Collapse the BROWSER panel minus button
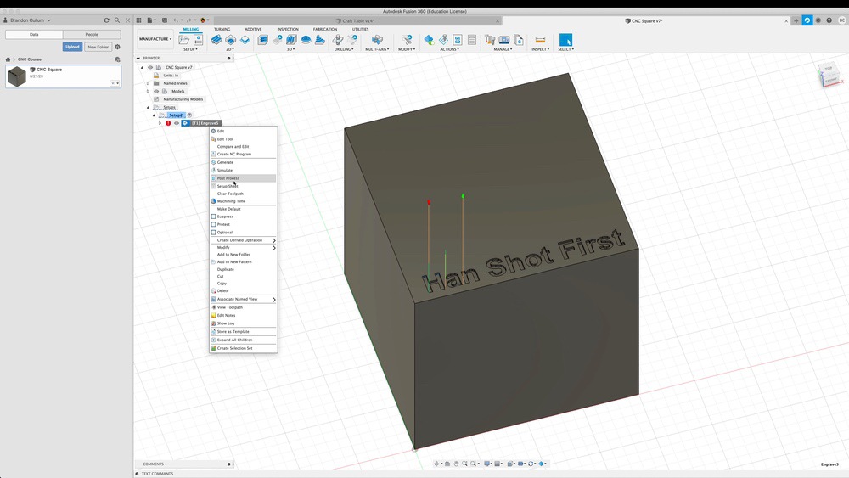Image resolution: width=849 pixels, height=478 pixels. point(138,58)
